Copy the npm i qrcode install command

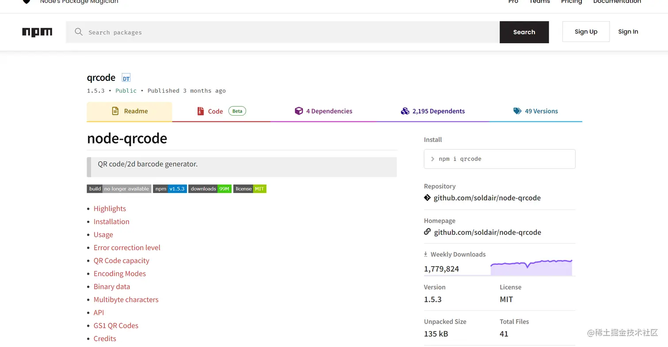[x=500, y=159]
